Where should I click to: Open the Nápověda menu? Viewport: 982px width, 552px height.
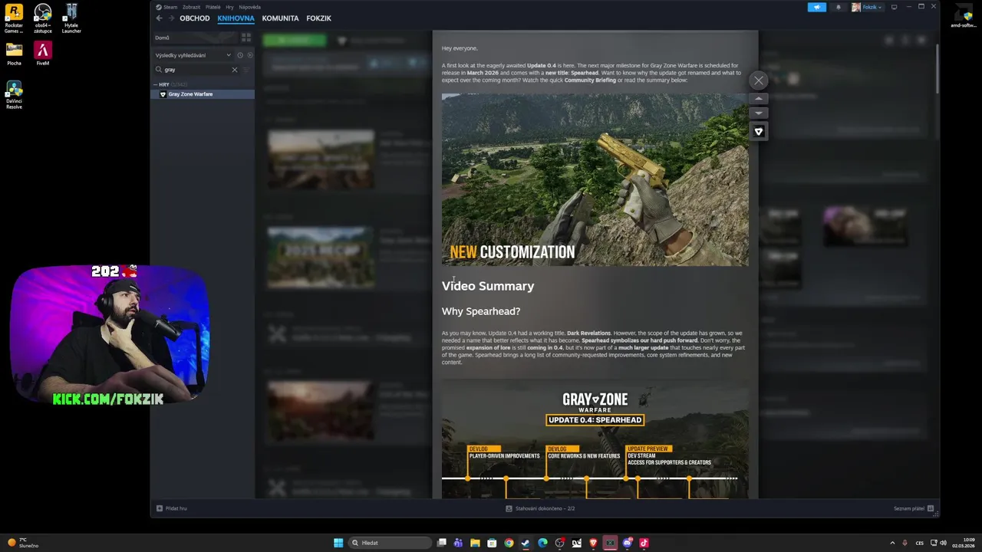point(249,7)
